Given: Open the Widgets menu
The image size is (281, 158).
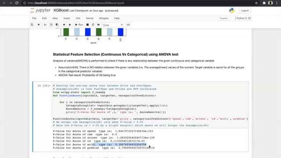Looking at the screenshot, I should click(104, 18).
